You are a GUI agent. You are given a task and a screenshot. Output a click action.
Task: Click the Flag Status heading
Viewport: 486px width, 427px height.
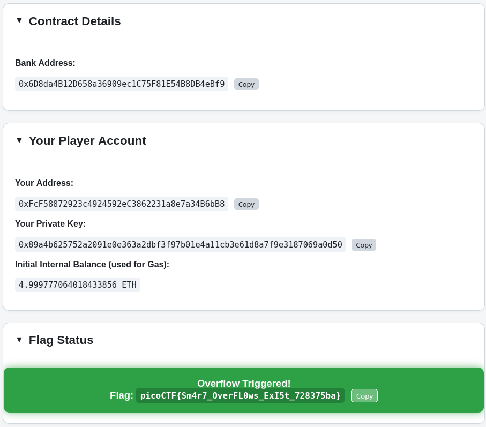61,340
